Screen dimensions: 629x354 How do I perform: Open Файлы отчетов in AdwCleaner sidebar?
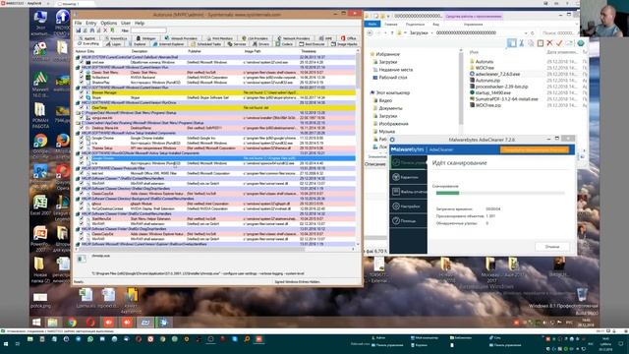pyautogui.click(x=409, y=192)
